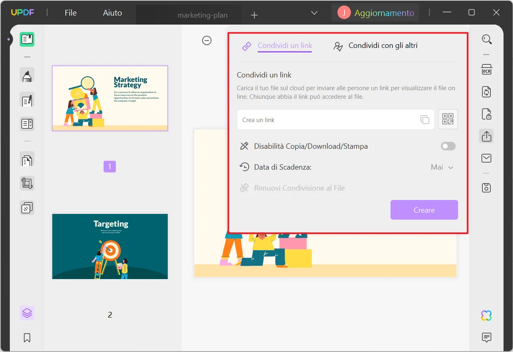
Task: Open the UPDF AI assistant
Action: (x=486, y=315)
